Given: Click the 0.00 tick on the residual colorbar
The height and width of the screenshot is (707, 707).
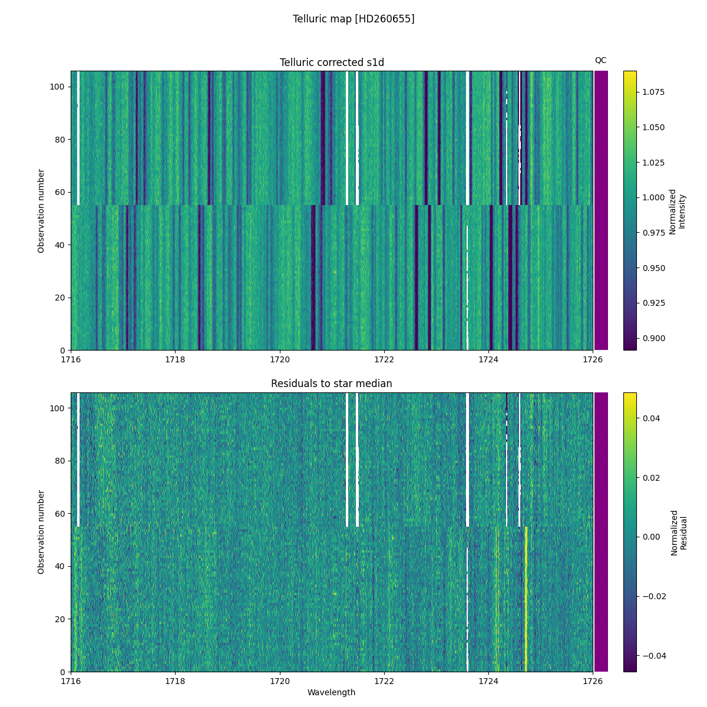Looking at the screenshot, I should click(651, 537).
